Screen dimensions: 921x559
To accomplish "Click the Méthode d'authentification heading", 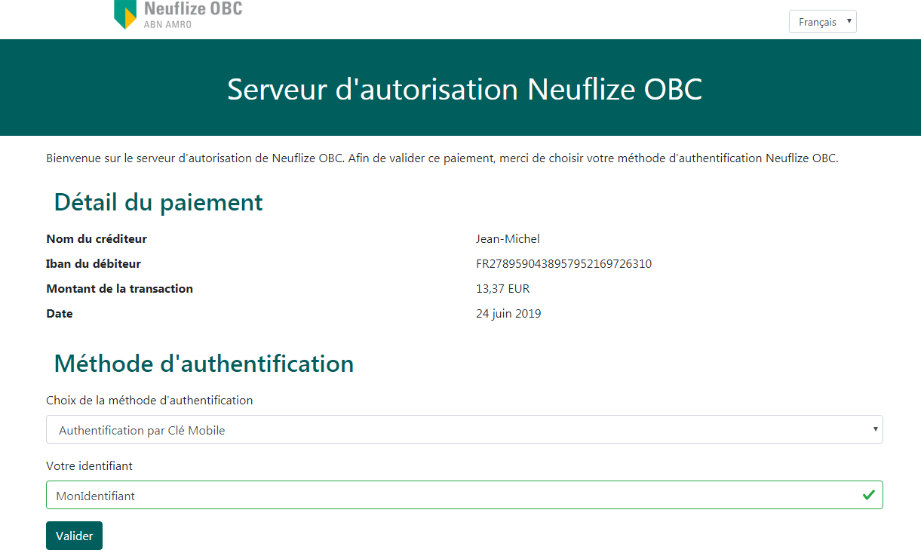I will 204,364.
